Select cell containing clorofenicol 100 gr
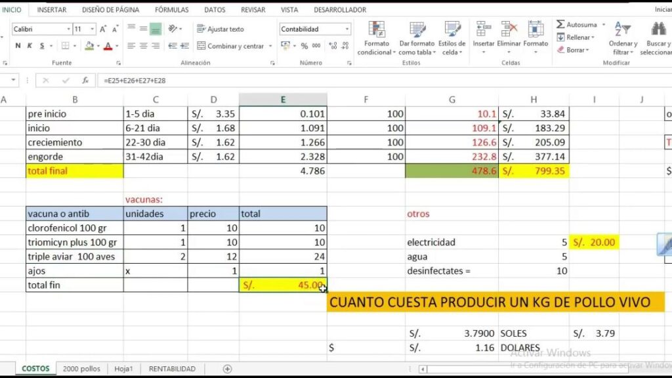This screenshot has height=378, width=672. click(74, 228)
